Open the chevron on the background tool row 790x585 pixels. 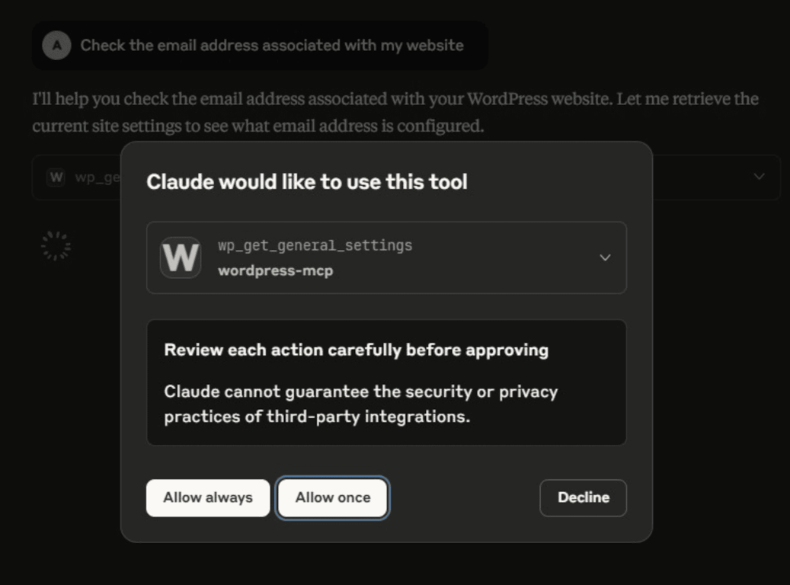pyautogui.click(x=758, y=177)
